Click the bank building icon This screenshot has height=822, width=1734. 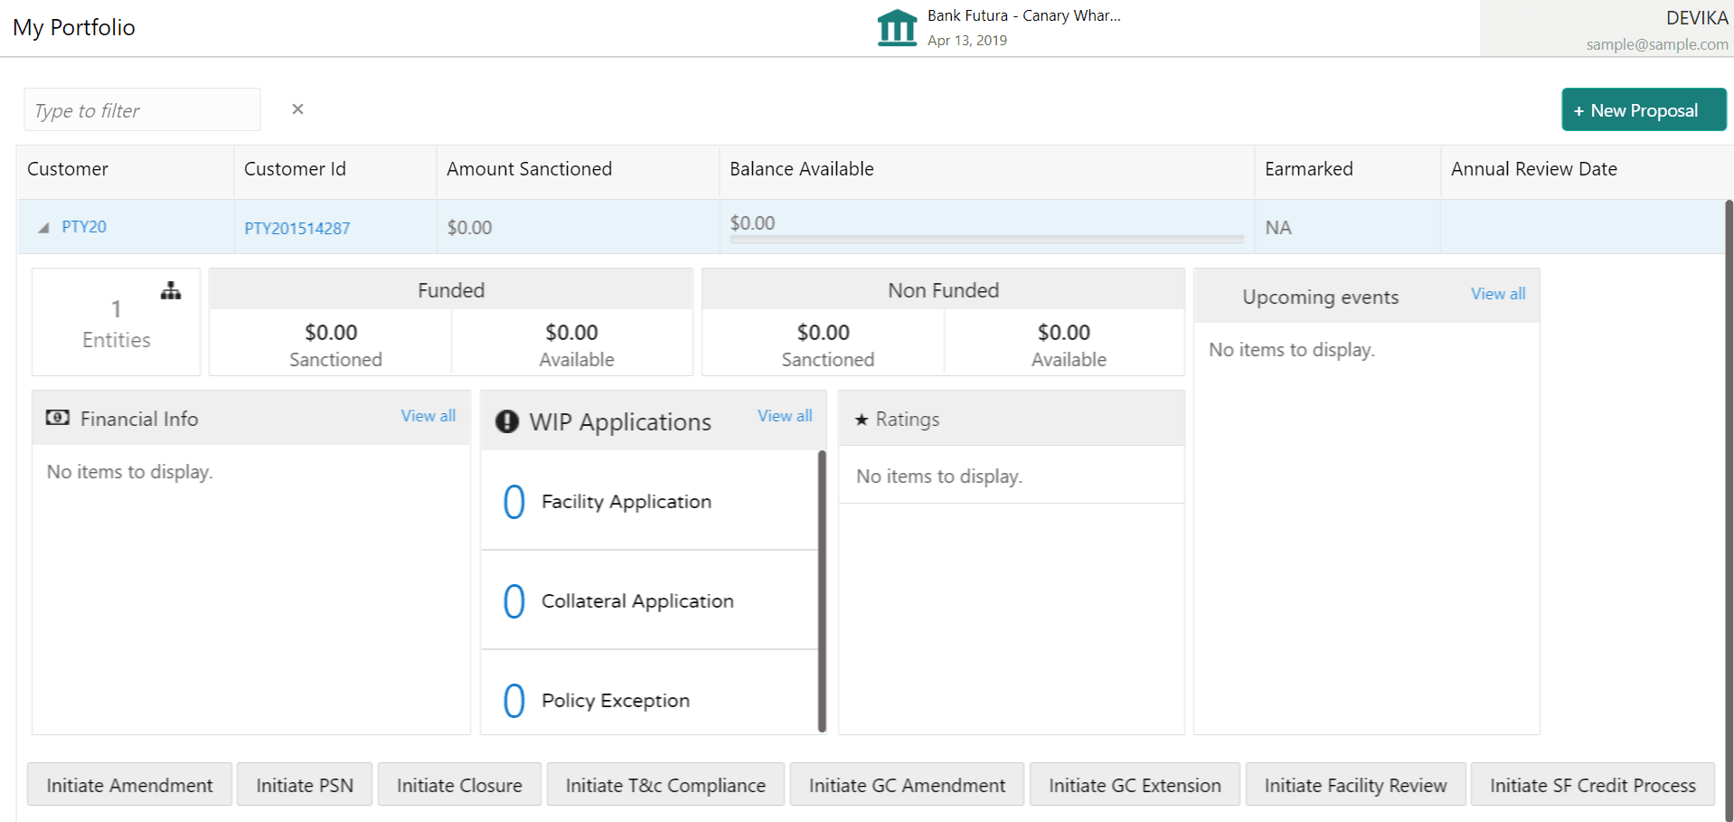(897, 28)
